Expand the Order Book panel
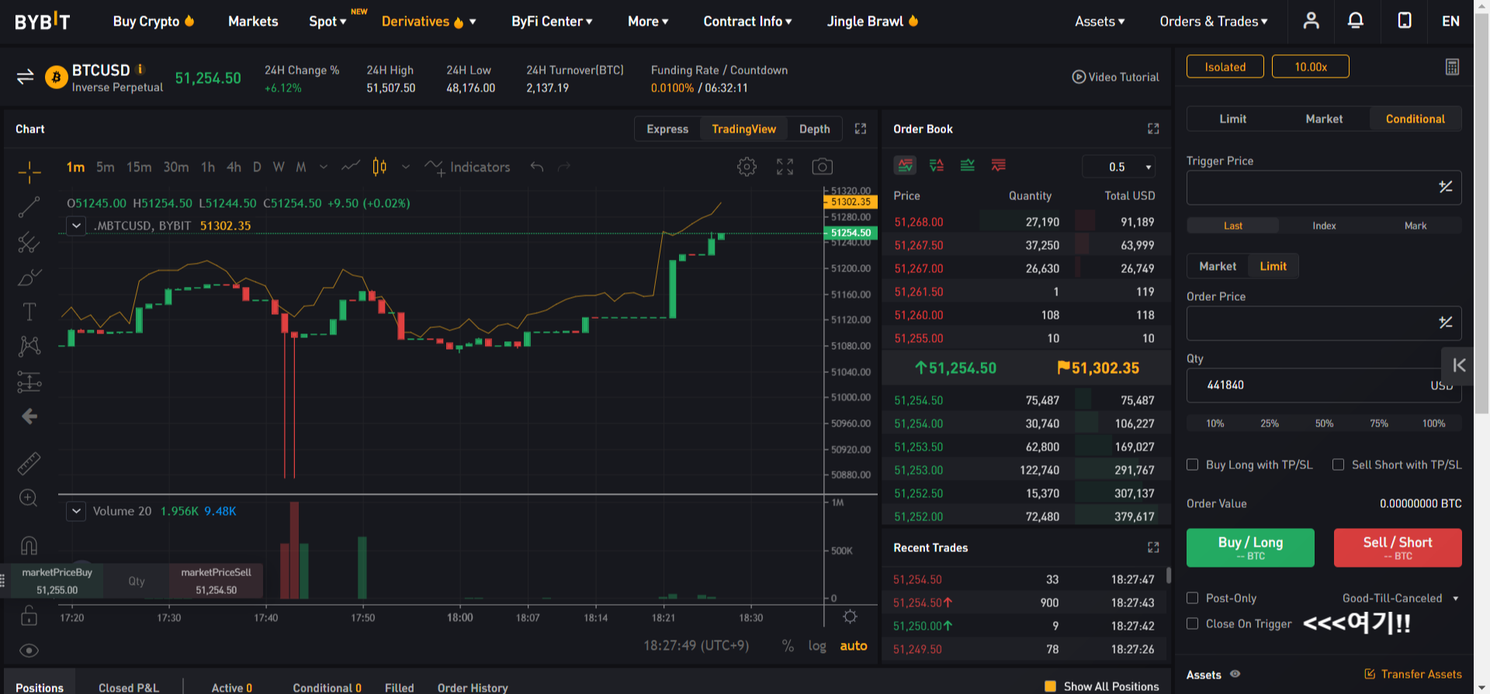The image size is (1490, 694). click(x=1153, y=129)
